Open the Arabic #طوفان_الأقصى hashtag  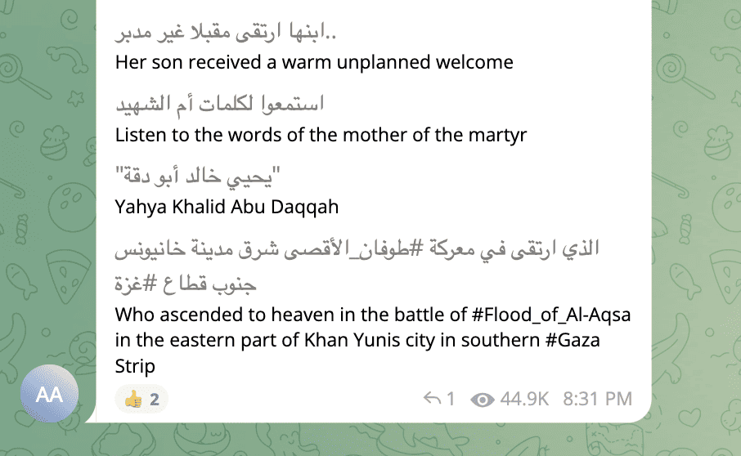374,248
